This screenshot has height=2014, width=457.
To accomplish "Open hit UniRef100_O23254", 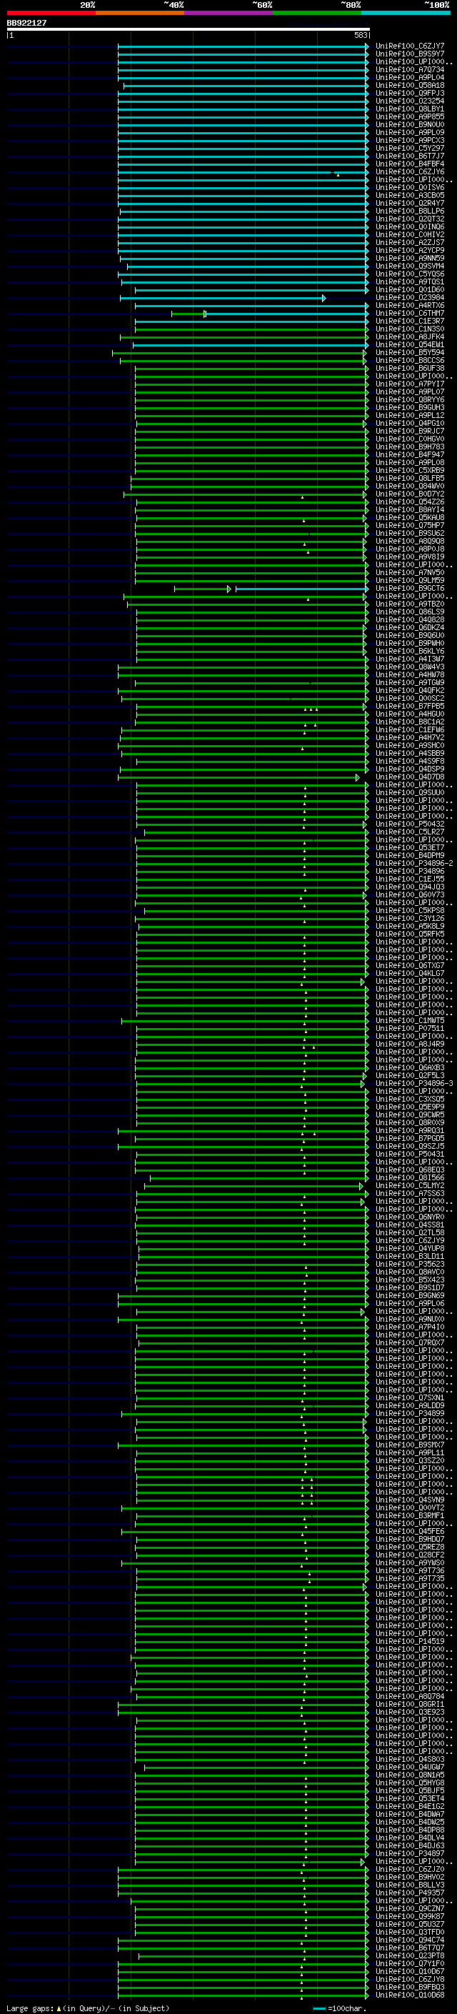I will (x=410, y=101).
